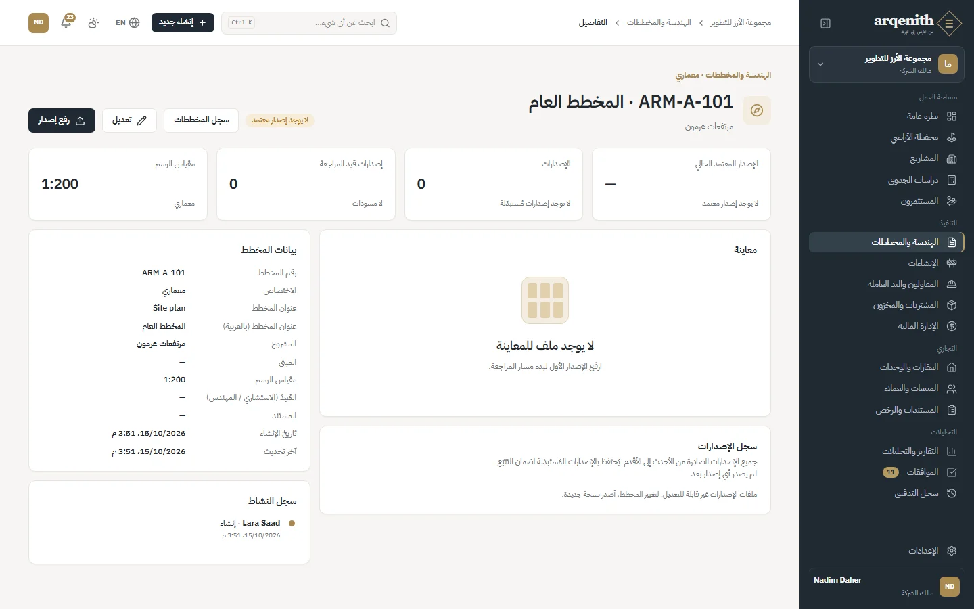Click the الإدارة المالية dollar icon

click(x=952, y=326)
